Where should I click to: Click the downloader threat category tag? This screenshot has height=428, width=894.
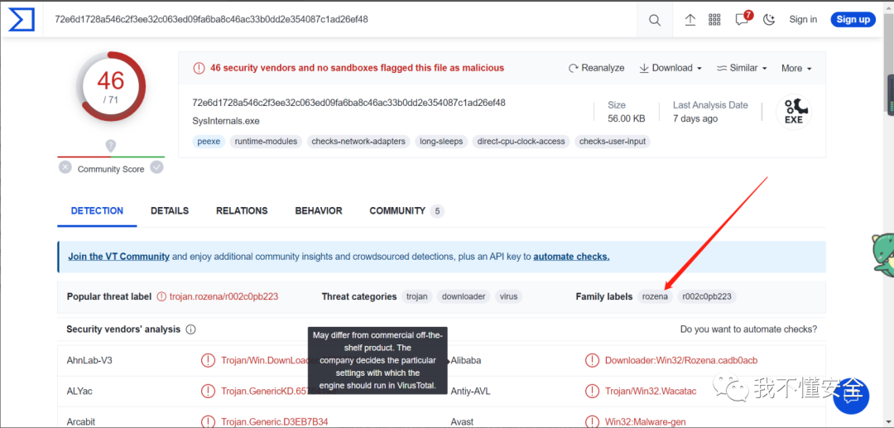(x=464, y=296)
